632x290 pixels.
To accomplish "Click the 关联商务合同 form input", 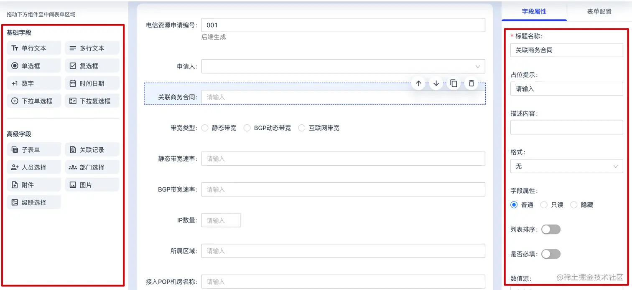I will pos(343,97).
